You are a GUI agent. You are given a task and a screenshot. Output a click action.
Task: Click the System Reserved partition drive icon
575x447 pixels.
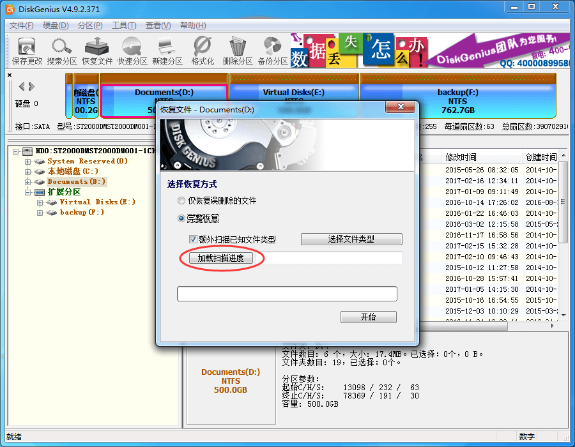pyautogui.click(x=39, y=161)
